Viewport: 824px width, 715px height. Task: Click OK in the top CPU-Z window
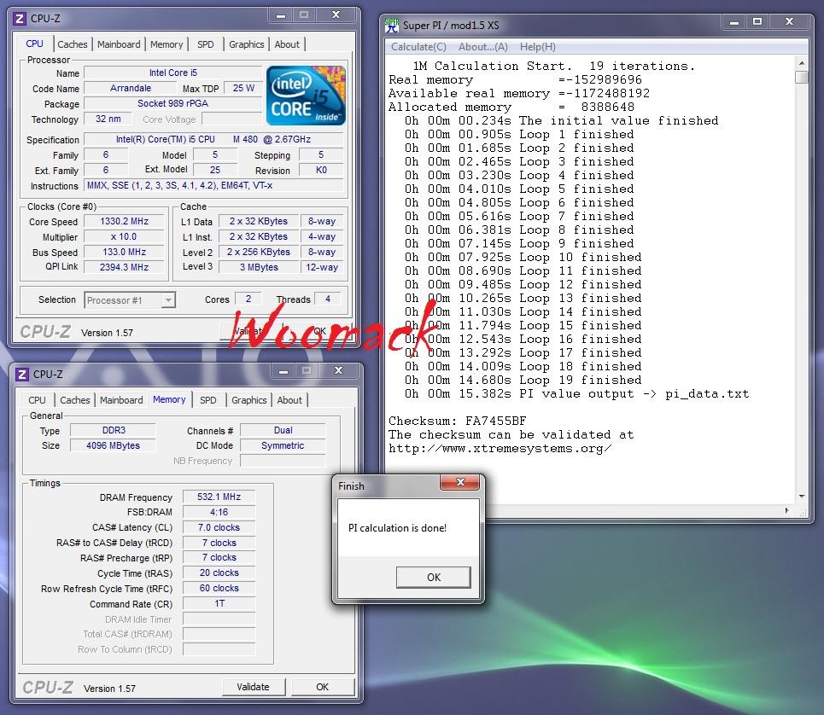(320, 331)
